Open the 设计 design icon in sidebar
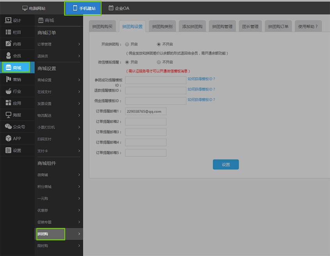The image size is (330, 256). click(x=8, y=20)
